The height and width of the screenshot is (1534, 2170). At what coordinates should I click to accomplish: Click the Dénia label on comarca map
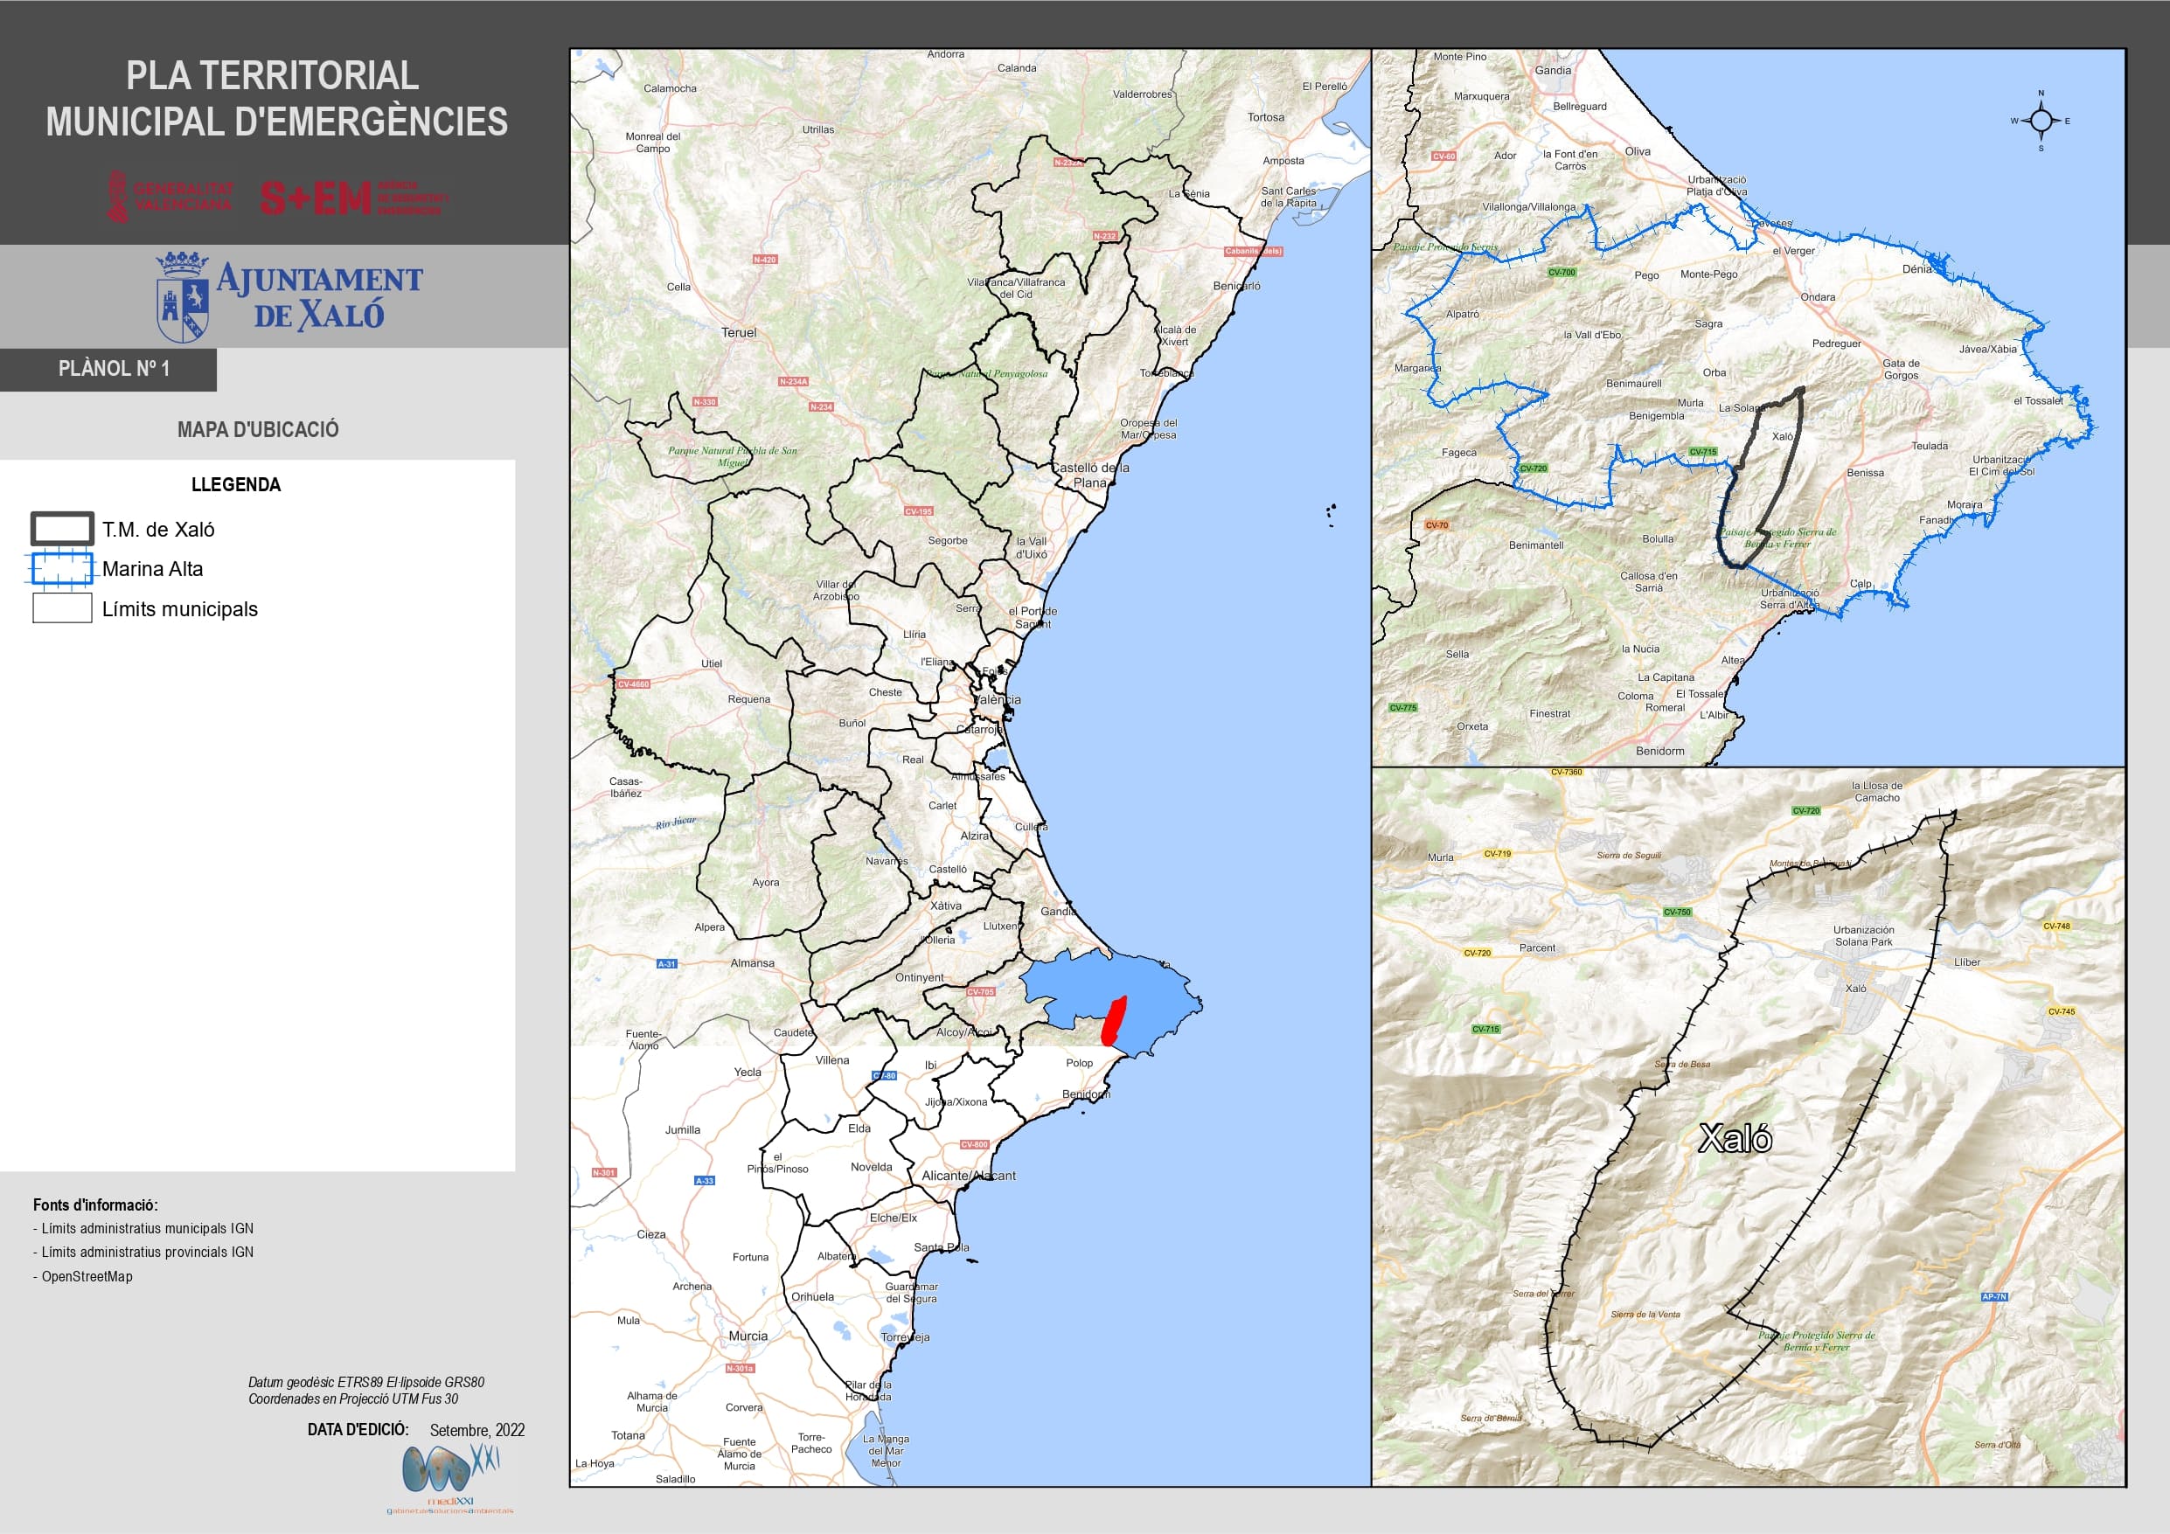[x=1916, y=269]
